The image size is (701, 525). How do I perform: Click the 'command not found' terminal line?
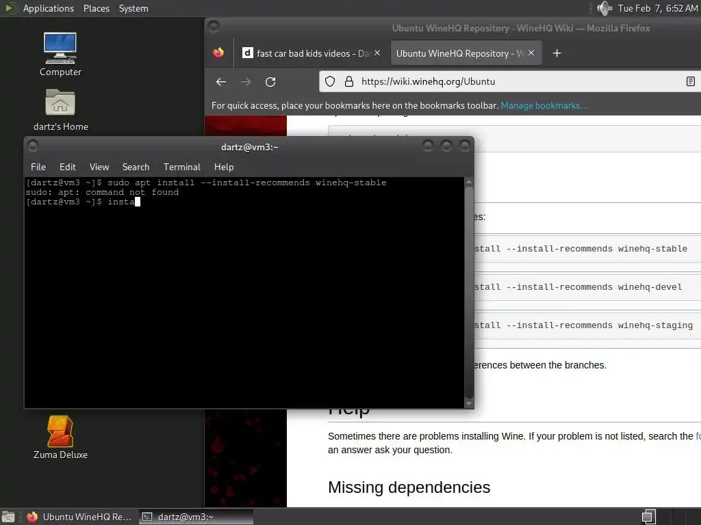click(103, 192)
